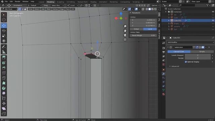Open the Material properties tab icon

pyautogui.click(x=164, y=94)
